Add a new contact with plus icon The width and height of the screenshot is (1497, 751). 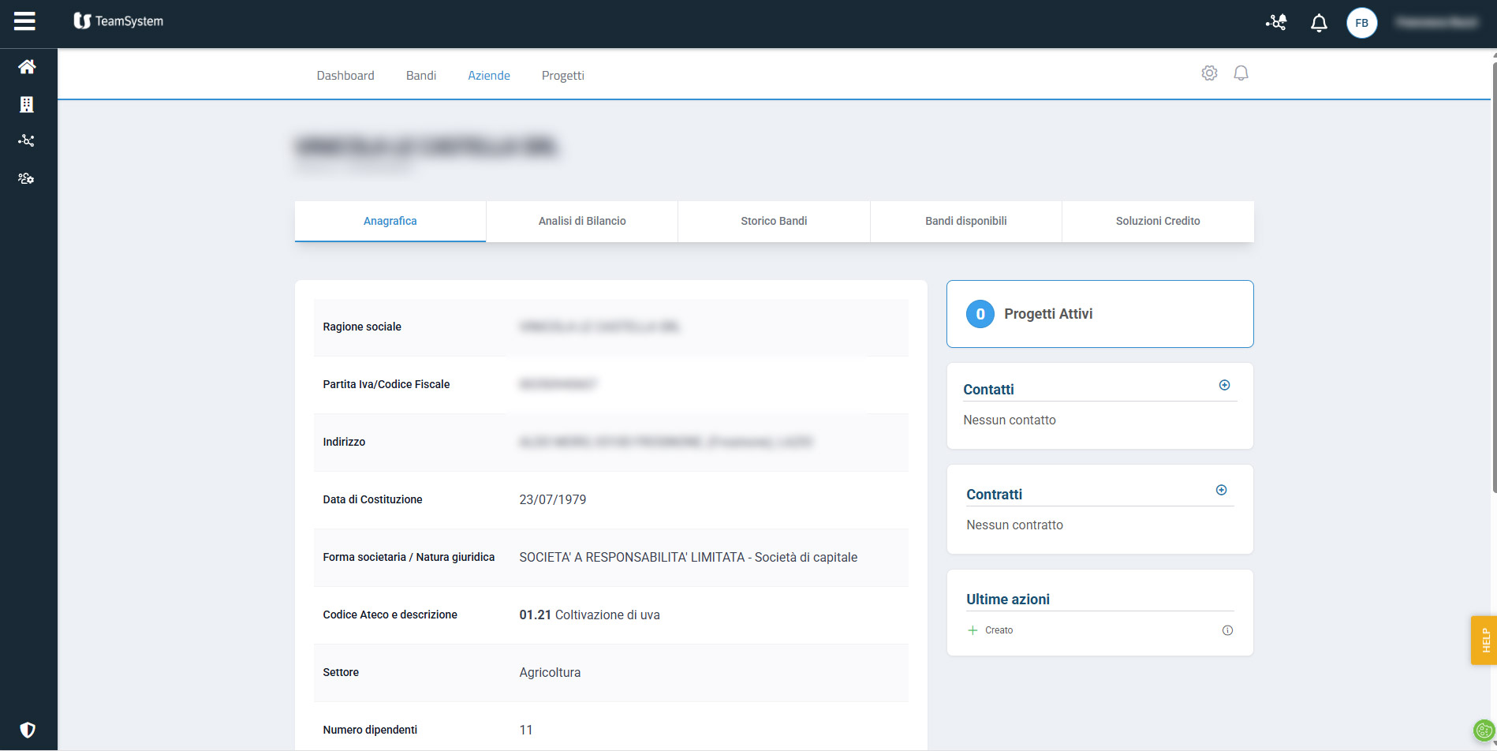[1224, 385]
